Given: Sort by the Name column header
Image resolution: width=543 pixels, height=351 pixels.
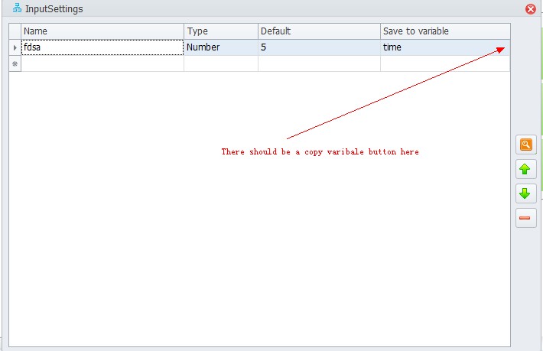Looking at the screenshot, I should (x=102, y=31).
